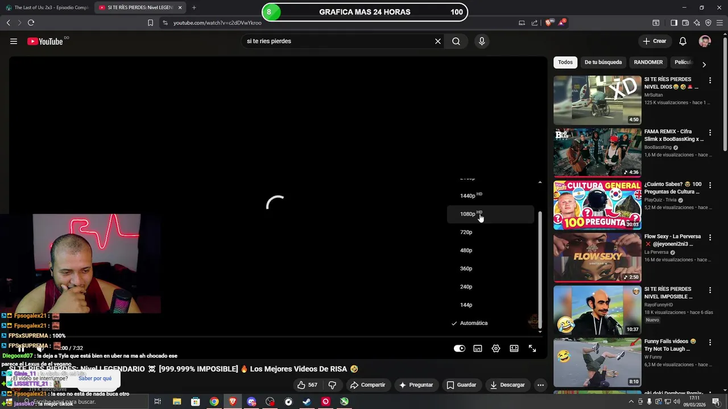Run search with the magnifier button
Screen dimensions: 728x409
(x=456, y=41)
